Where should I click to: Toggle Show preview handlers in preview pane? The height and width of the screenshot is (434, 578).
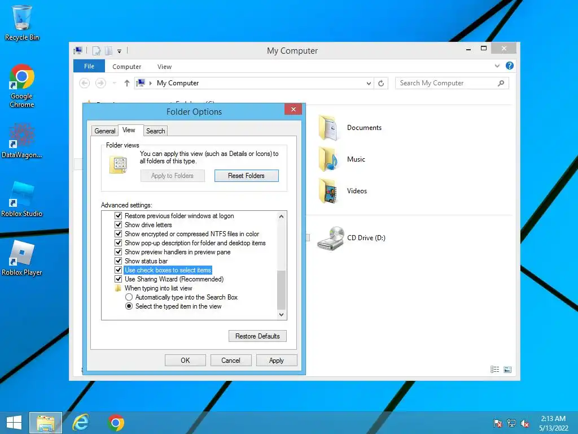119,251
